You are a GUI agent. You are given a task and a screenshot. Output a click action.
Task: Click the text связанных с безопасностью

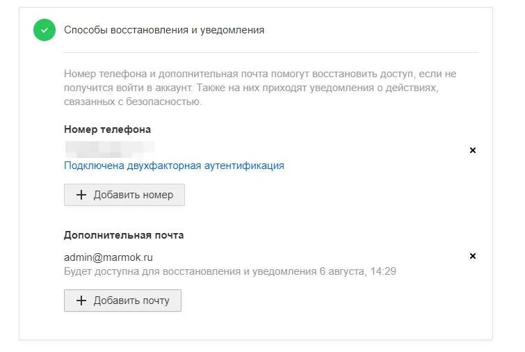(x=133, y=102)
